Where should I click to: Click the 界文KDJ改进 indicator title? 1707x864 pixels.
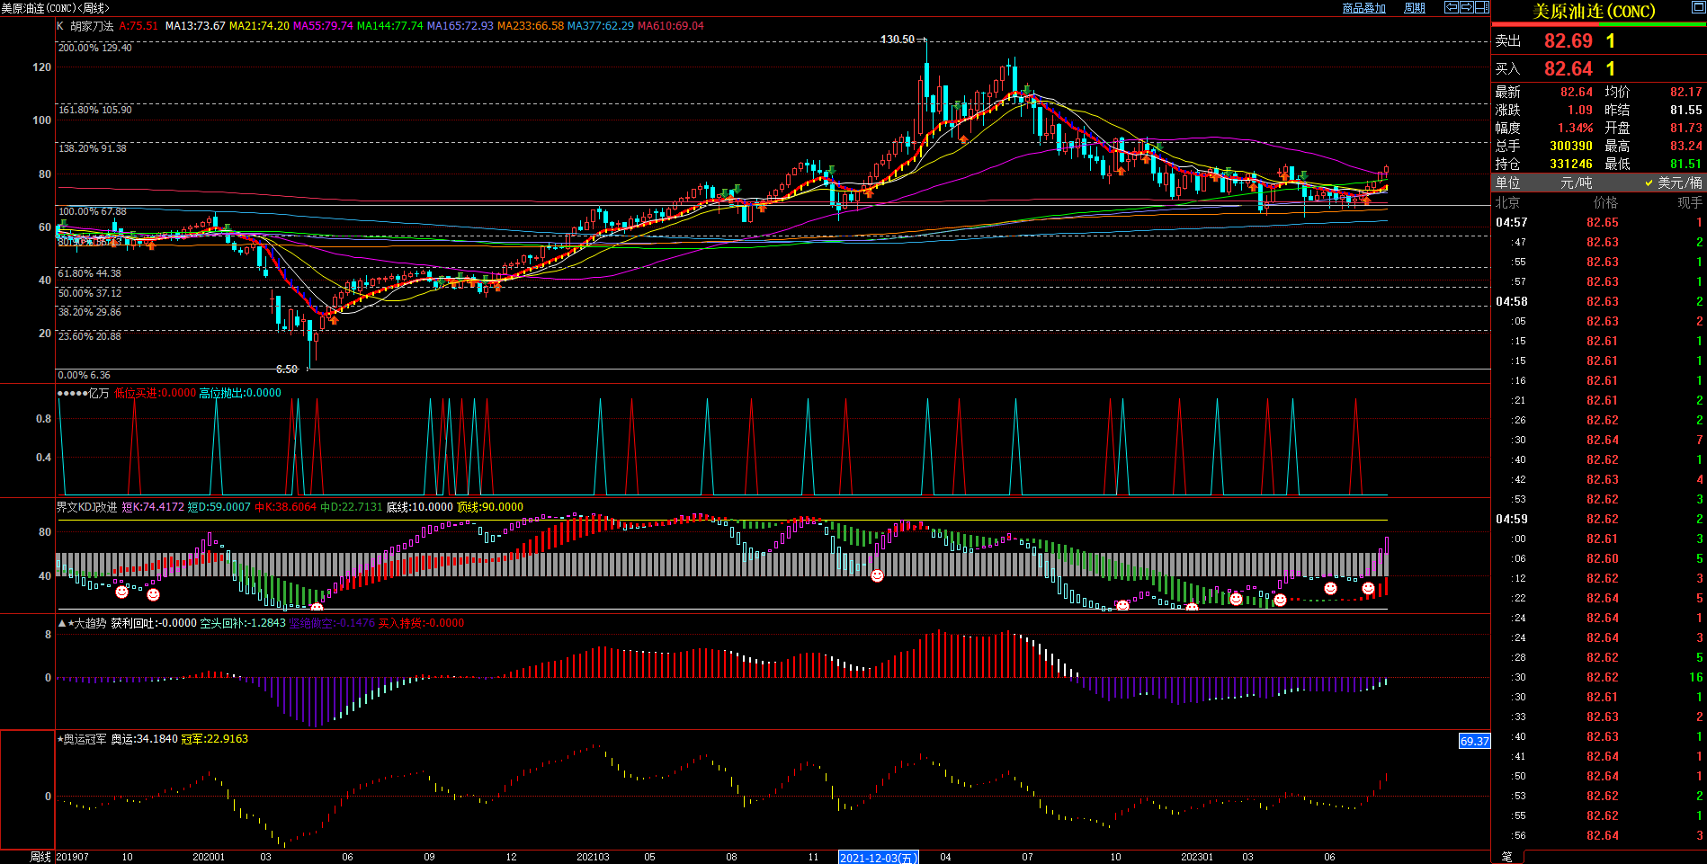tap(86, 507)
